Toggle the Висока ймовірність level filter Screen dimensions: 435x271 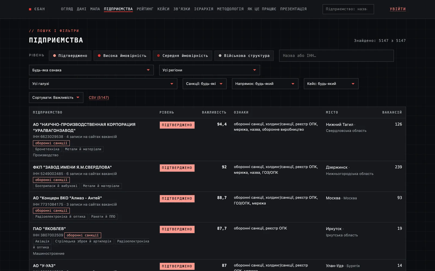coord(122,56)
